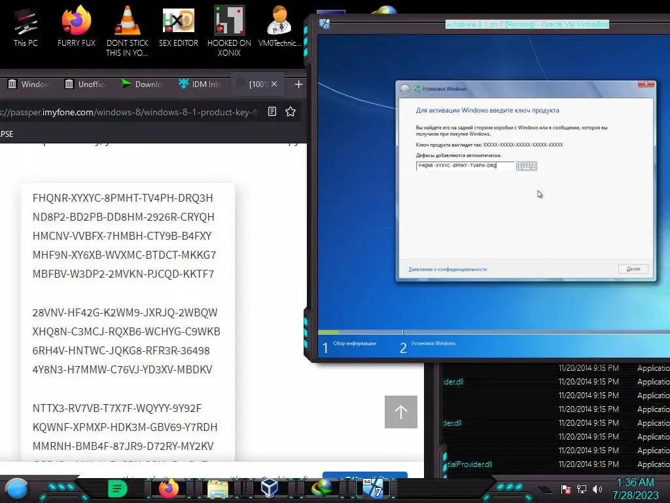Click key 4Y8N3-H7MMW-C76VJ-YD3XV-MBDKV
Image resolution: width=670 pixels, height=503 pixels.
click(x=122, y=369)
